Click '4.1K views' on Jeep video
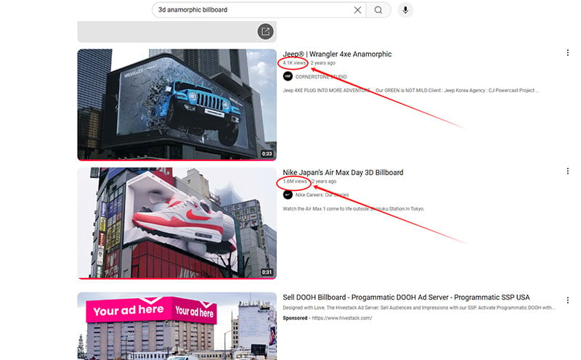Screen dimensions: 581x360 tap(294, 63)
